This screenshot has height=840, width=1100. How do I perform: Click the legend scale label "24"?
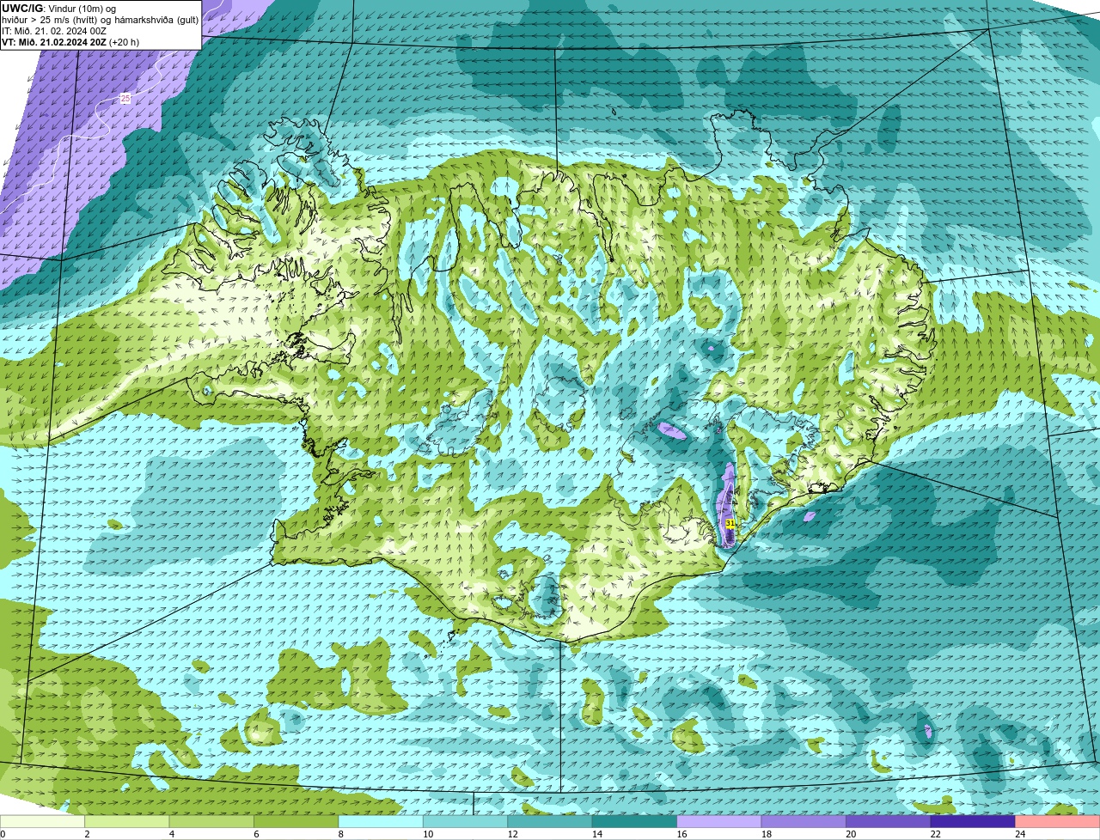1020,834
